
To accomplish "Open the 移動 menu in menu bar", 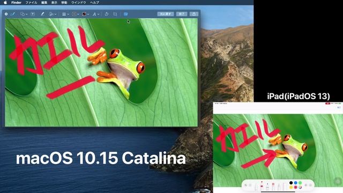I will click(x=64, y=2).
